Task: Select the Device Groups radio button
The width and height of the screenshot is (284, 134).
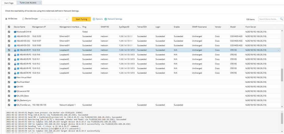Action: 23,19
